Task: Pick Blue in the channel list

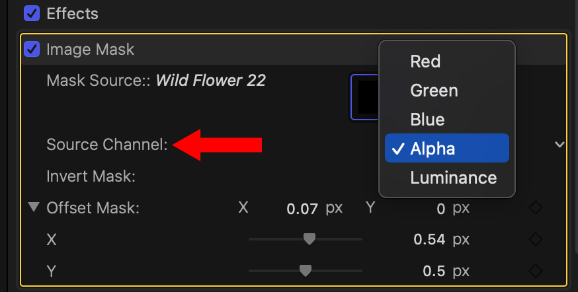Action: pos(427,120)
